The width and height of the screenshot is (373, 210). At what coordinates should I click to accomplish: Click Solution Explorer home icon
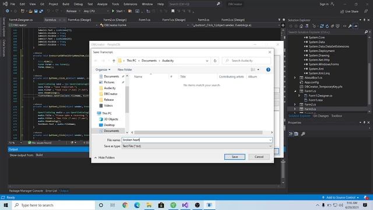[x=301, y=26]
